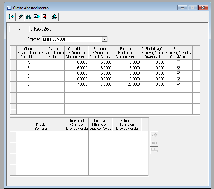Click lower grid Estoque Mínimo header

click(100, 125)
